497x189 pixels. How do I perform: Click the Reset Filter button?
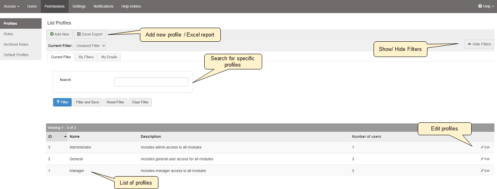(x=115, y=102)
